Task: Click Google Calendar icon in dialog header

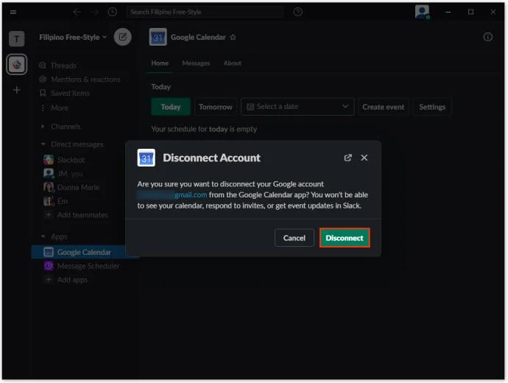Action: point(146,158)
